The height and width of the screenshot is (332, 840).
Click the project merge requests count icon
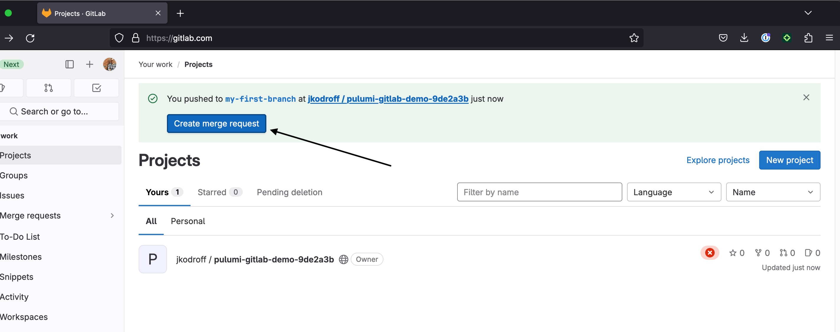(x=783, y=253)
